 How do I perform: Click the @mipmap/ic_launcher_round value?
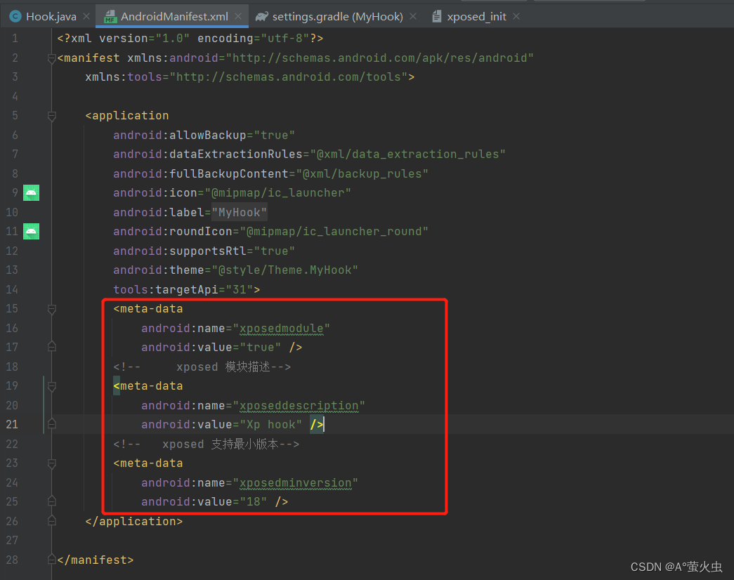334,231
